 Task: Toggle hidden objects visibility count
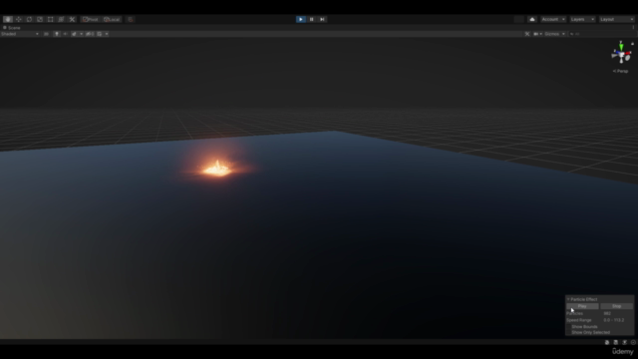point(90,34)
